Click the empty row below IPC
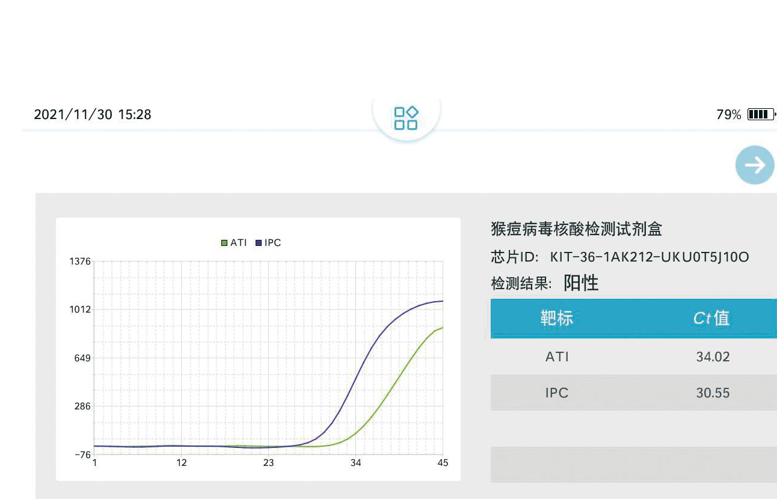 click(x=633, y=465)
